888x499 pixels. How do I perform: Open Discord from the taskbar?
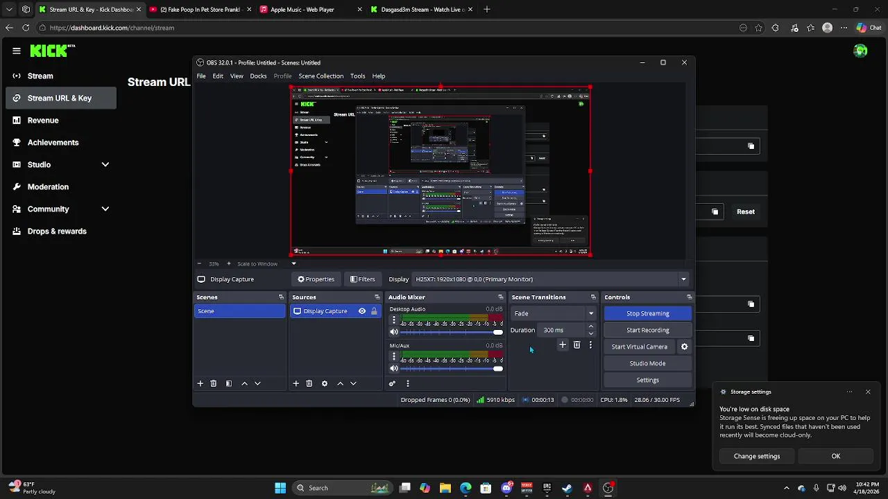(506, 488)
